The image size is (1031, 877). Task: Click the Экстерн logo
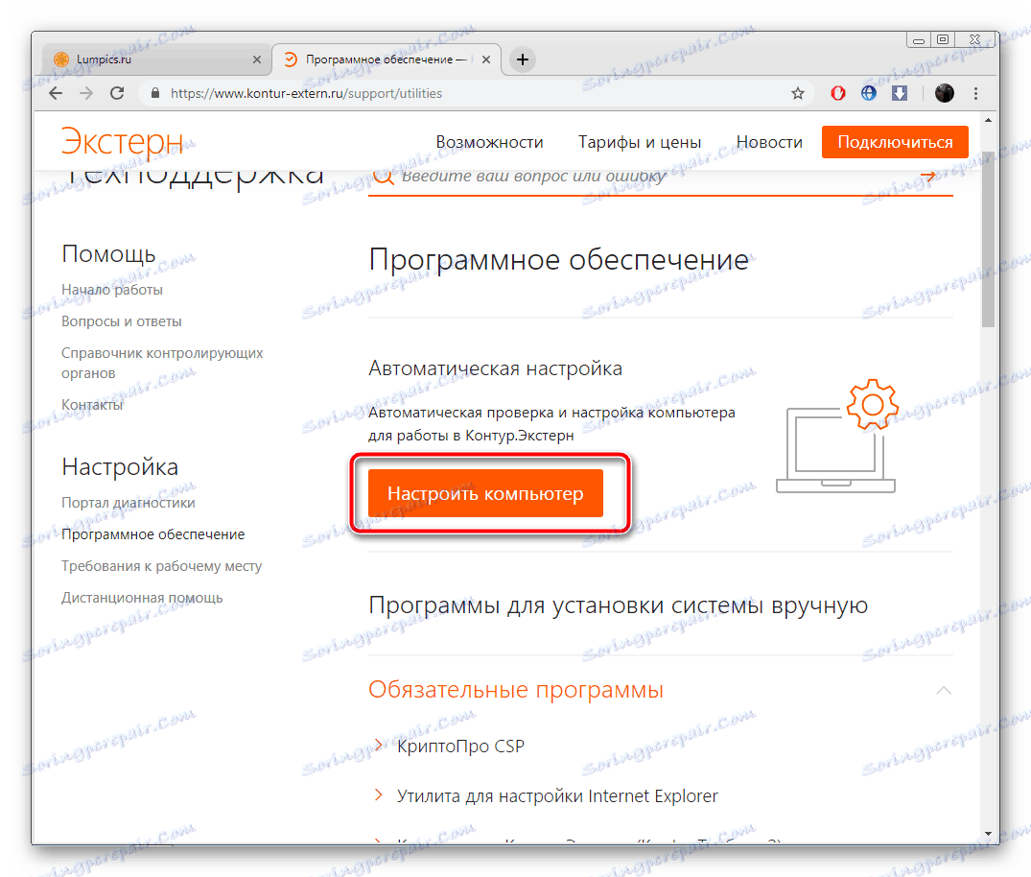123,141
